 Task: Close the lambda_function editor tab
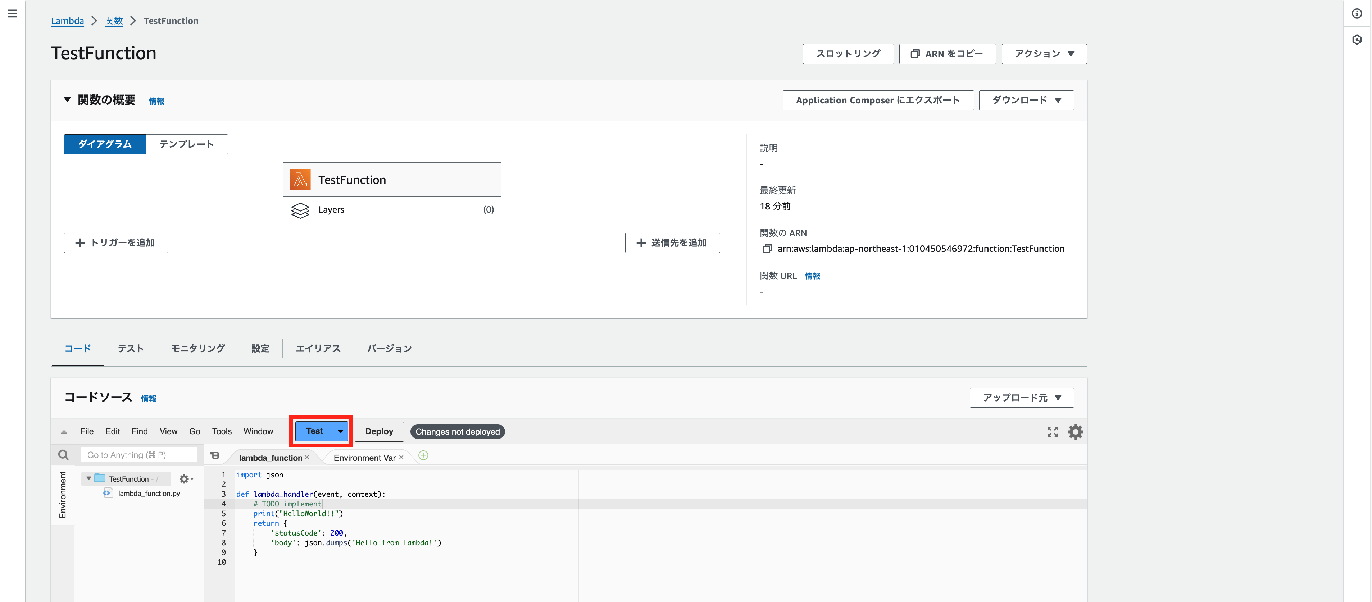pos(307,457)
